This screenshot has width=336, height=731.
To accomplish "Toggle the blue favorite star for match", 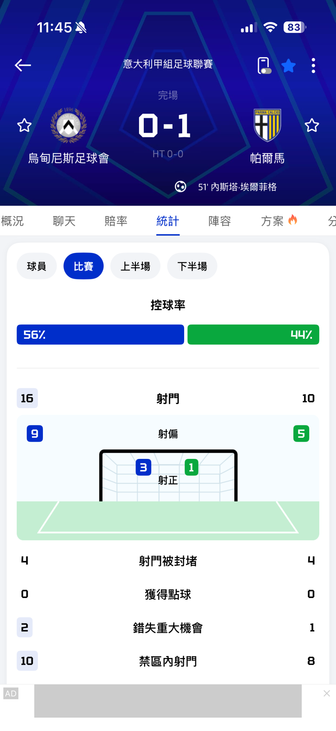I will (288, 65).
